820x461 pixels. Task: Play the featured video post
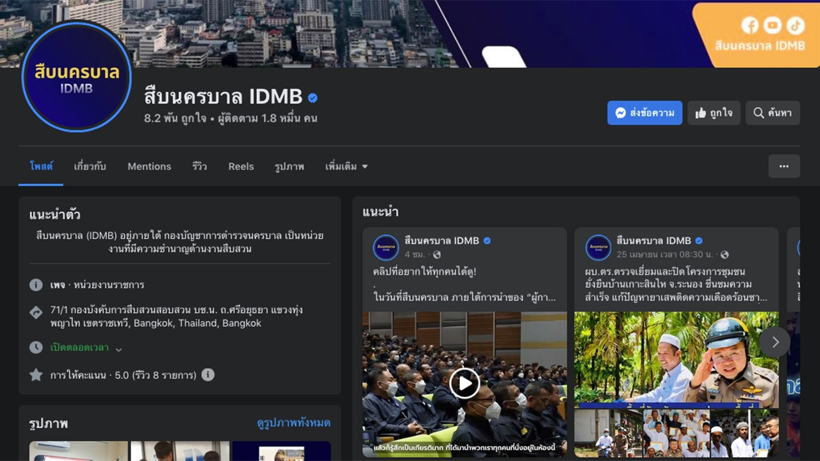[x=464, y=384]
